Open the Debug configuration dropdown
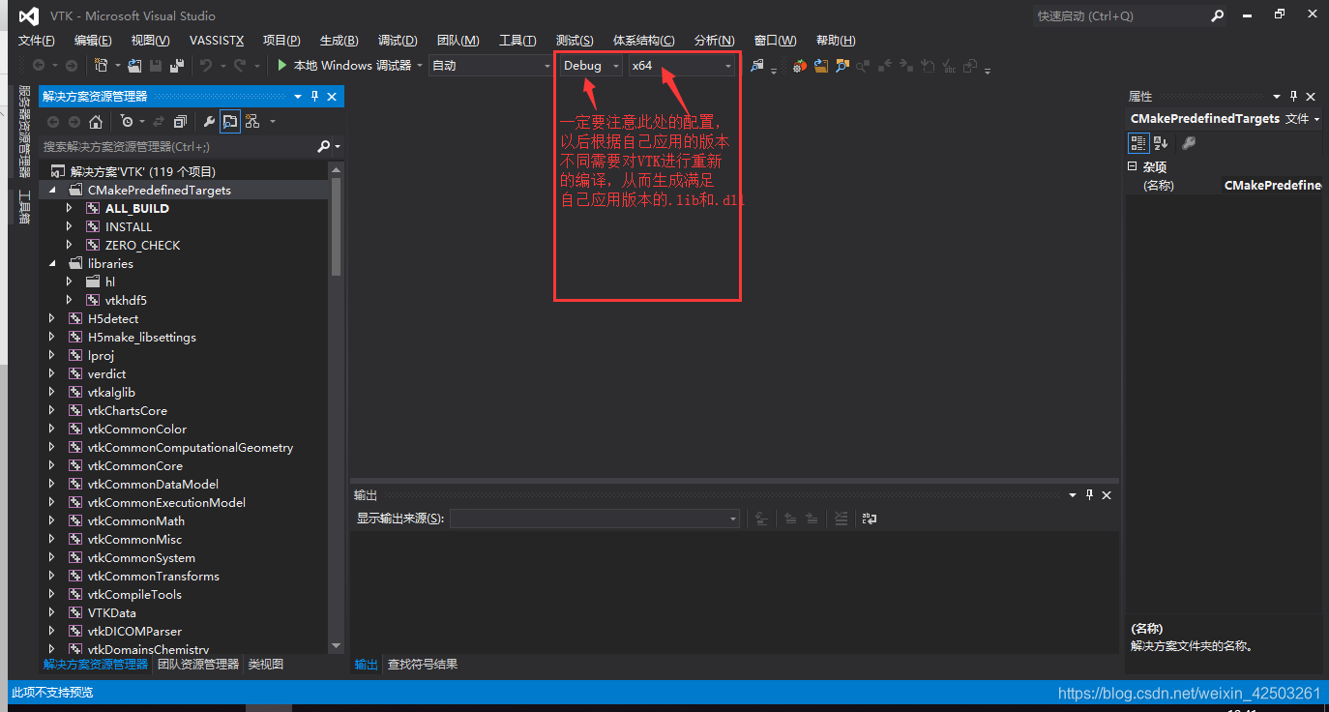Image resolution: width=1329 pixels, height=712 pixels. [x=593, y=66]
